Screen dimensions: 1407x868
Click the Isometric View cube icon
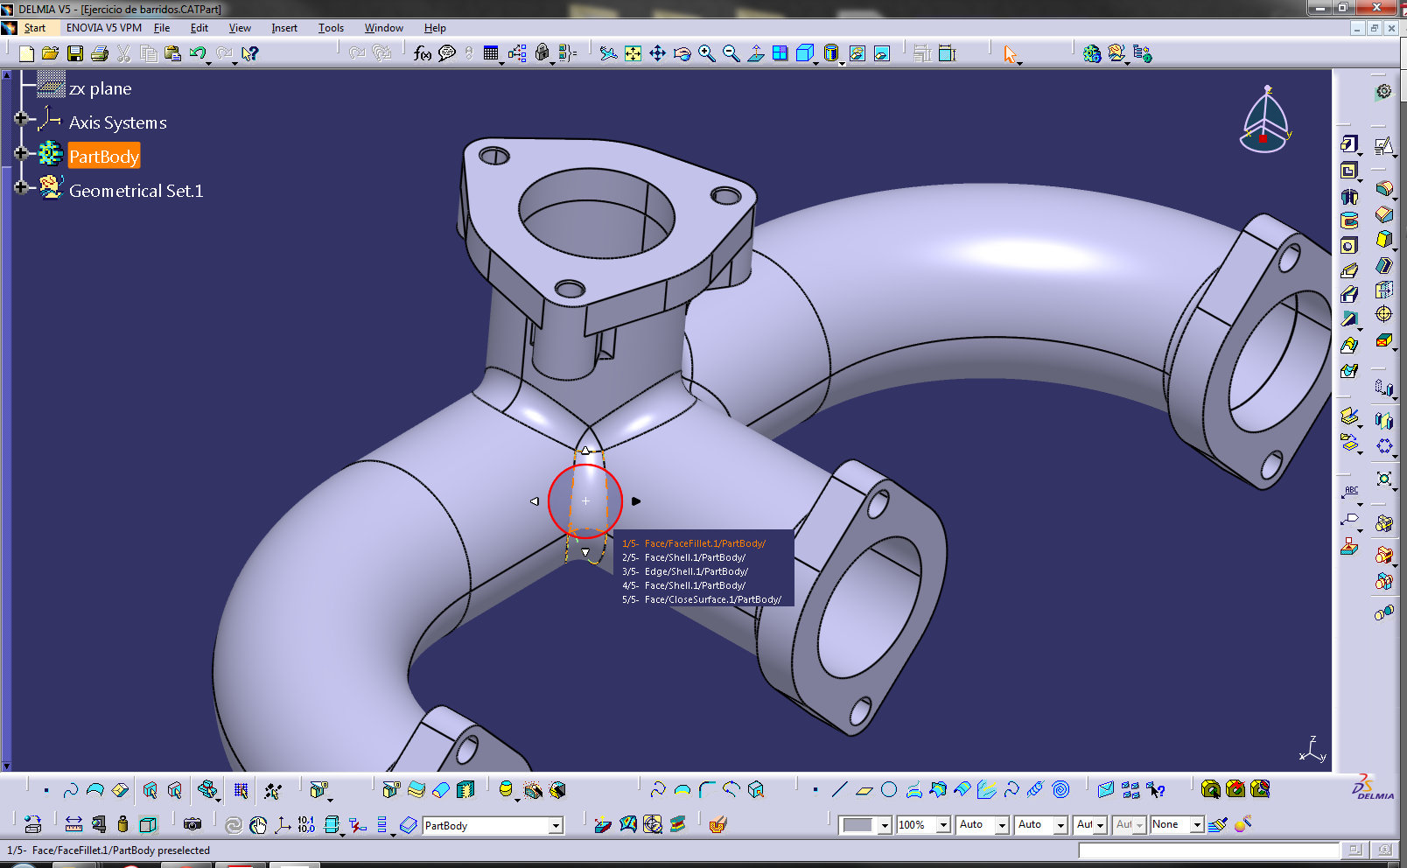[x=804, y=54]
